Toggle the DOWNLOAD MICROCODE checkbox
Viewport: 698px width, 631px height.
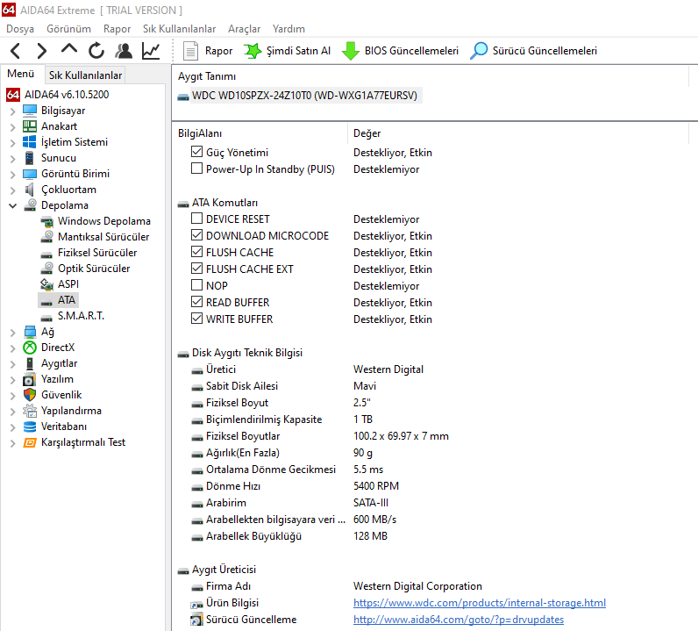(196, 235)
